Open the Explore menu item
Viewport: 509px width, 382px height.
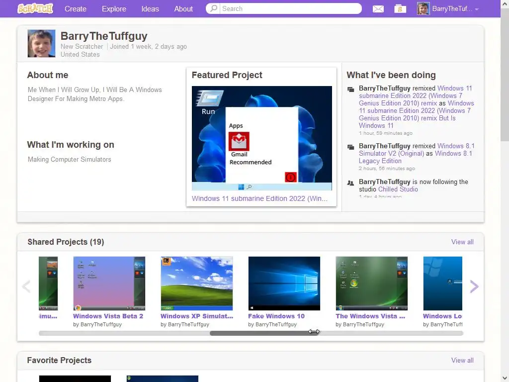point(114,9)
